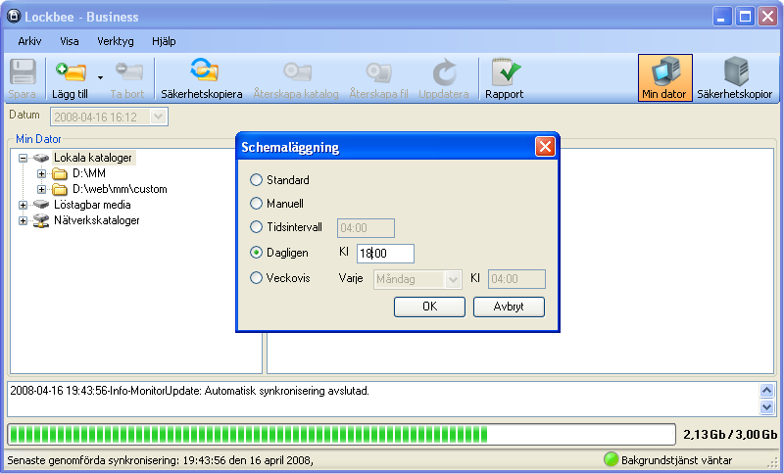Maximize the Lockbee window
Viewport: 784px width, 474px height.
(745, 17)
